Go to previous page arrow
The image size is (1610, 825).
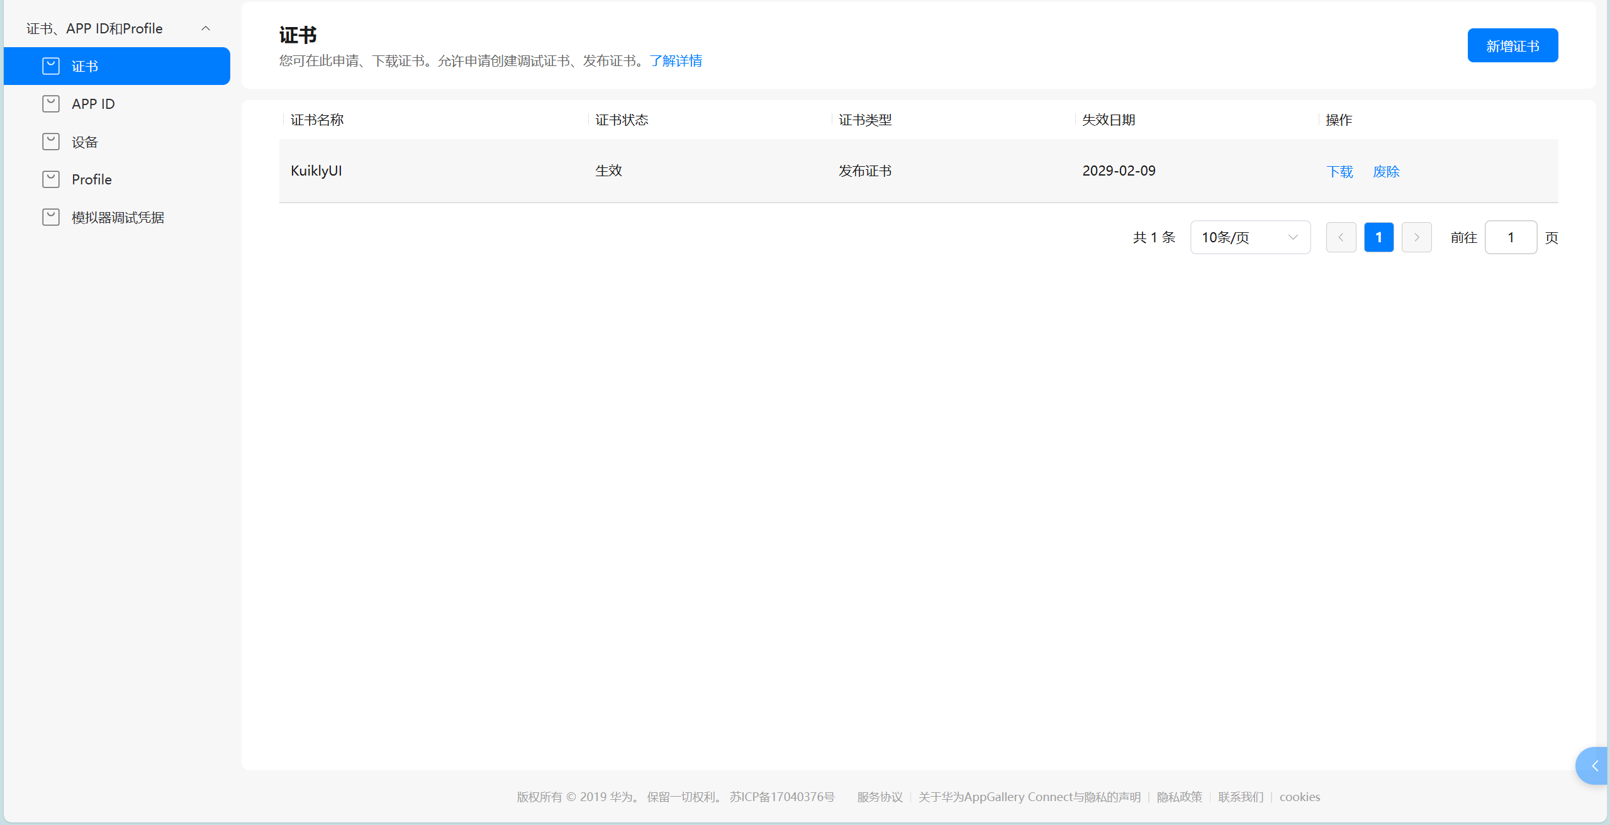tap(1341, 237)
